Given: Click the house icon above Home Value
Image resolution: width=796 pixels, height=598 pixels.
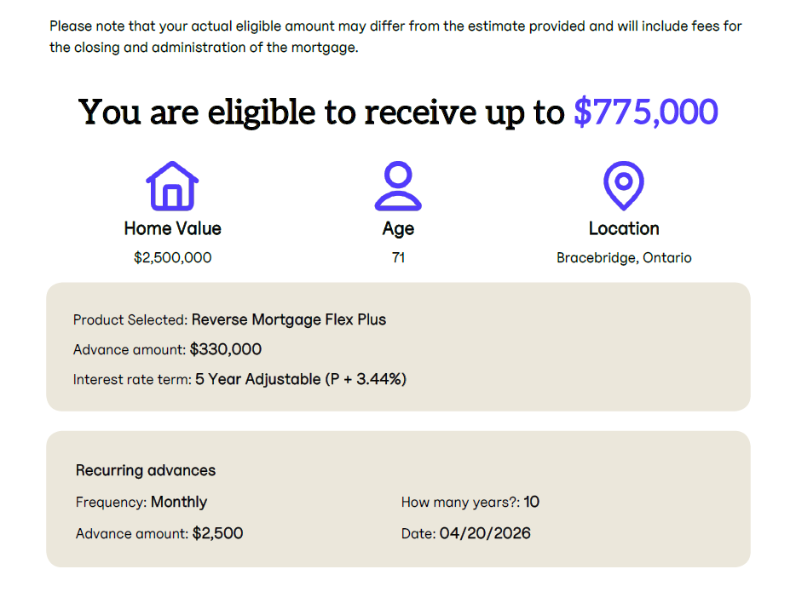Looking at the screenshot, I should click(172, 187).
